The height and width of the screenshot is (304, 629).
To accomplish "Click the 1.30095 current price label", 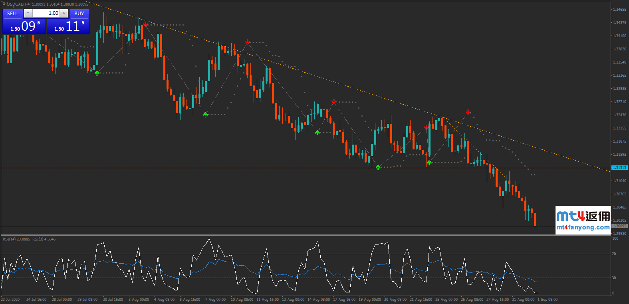I will click(x=619, y=226).
